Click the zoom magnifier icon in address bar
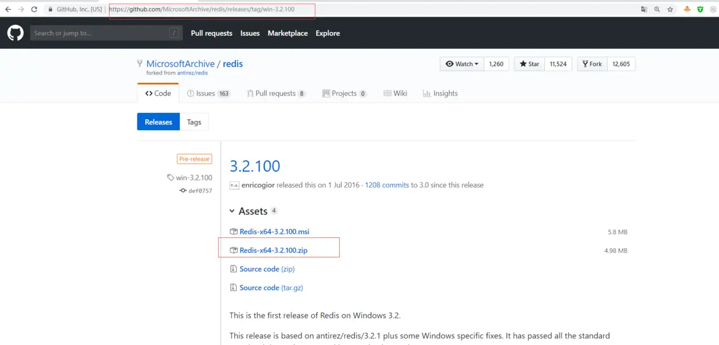This screenshot has height=345, width=719. pyautogui.click(x=657, y=9)
